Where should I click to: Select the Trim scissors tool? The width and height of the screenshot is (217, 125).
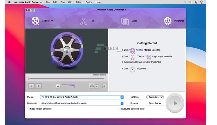84,21
